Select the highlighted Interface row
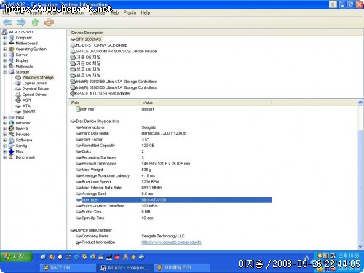The width and height of the screenshot is (364, 273). [x=173, y=200]
